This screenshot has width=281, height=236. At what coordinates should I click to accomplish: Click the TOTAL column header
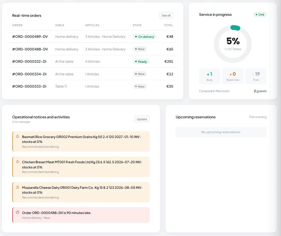pos(168,25)
